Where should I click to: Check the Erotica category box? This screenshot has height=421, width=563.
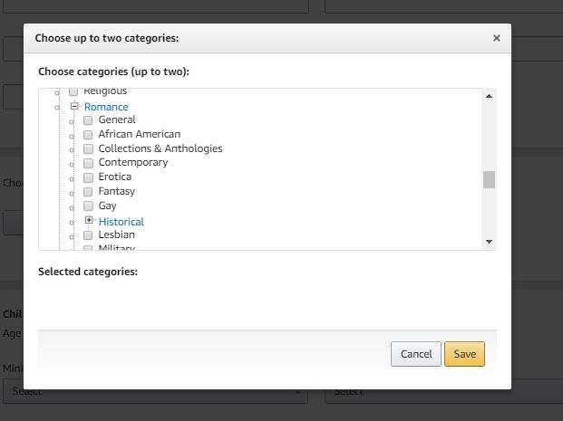click(x=89, y=177)
